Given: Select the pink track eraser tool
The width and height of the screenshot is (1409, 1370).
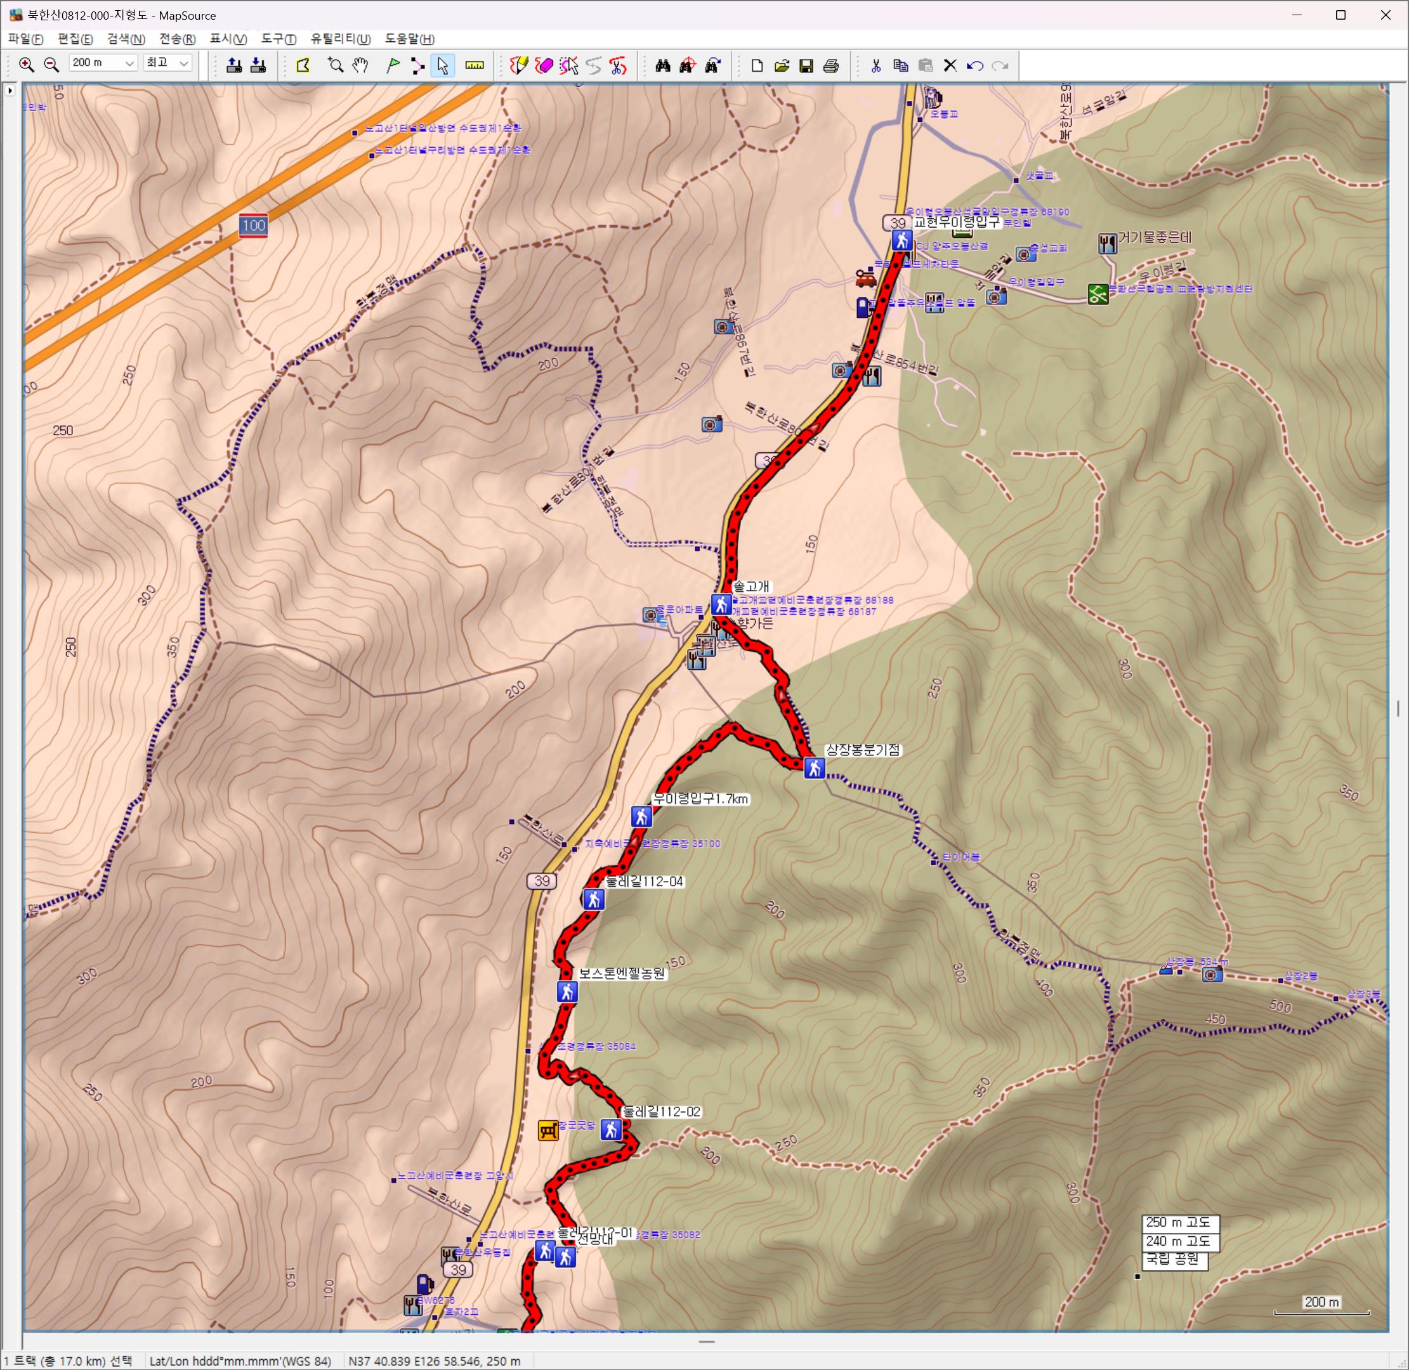Looking at the screenshot, I should pyautogui.click(x=544, y=65).
